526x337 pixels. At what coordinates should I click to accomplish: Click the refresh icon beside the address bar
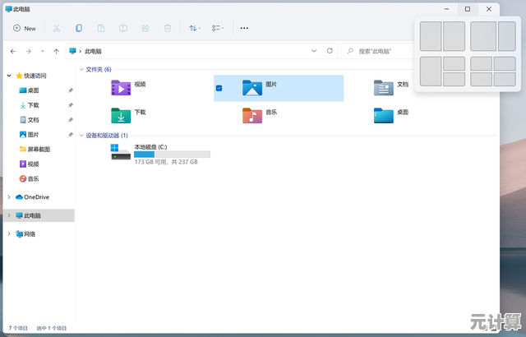[330, 51]
